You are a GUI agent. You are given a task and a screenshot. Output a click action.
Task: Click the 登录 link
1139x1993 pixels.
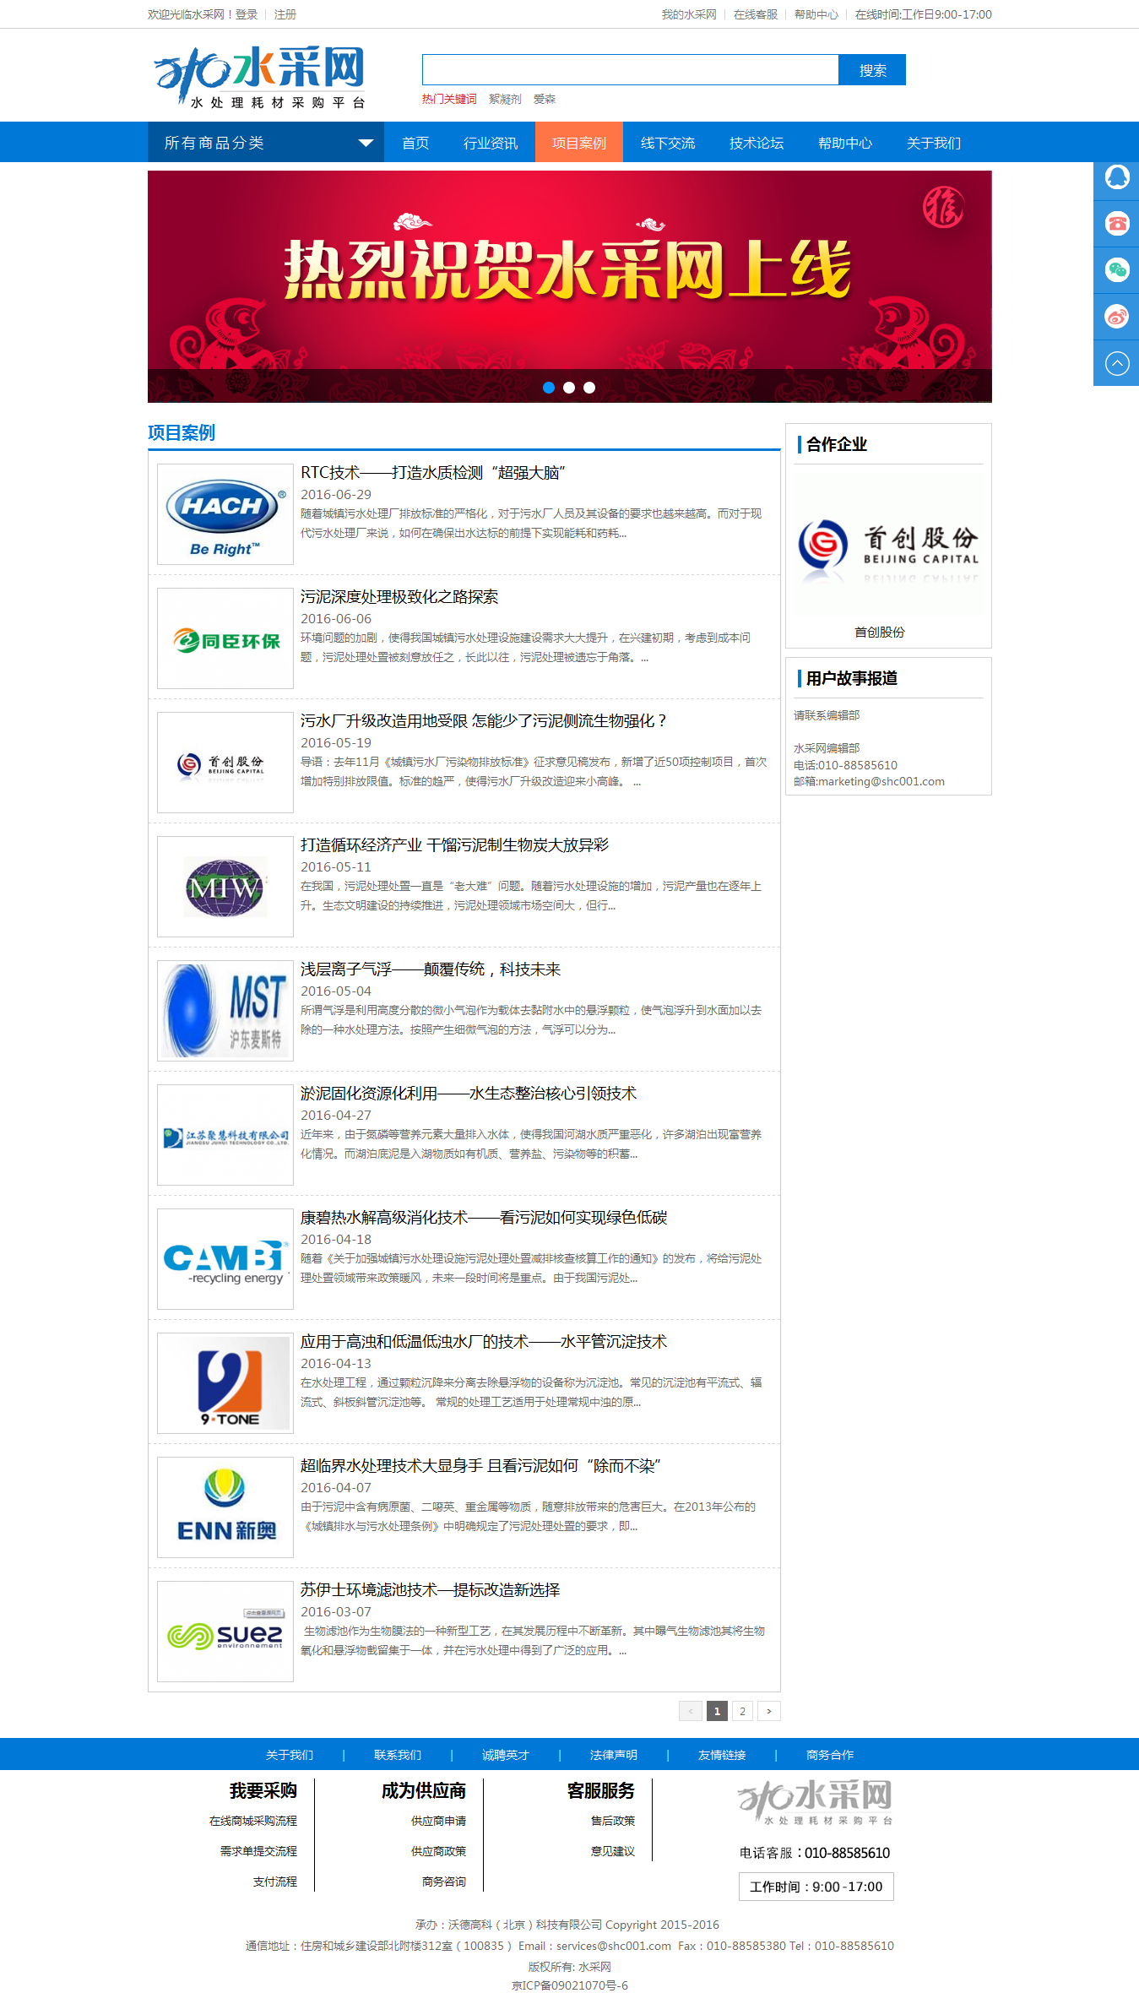tap(247, 14)
